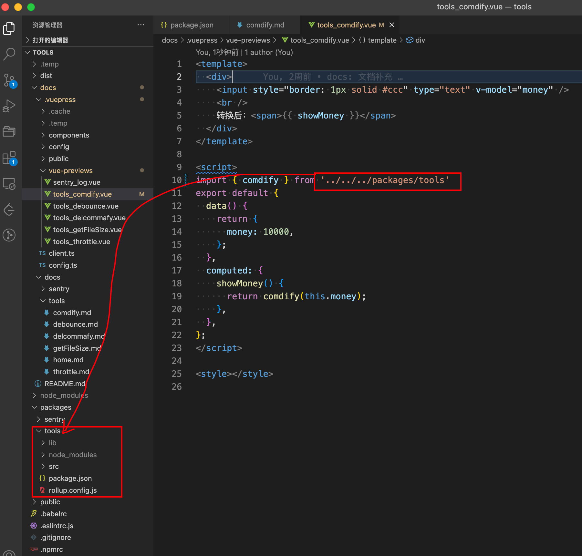Open the Extensions view in activity bar
Viewport: 582px width, 556px height.
(x=9, y=158)
